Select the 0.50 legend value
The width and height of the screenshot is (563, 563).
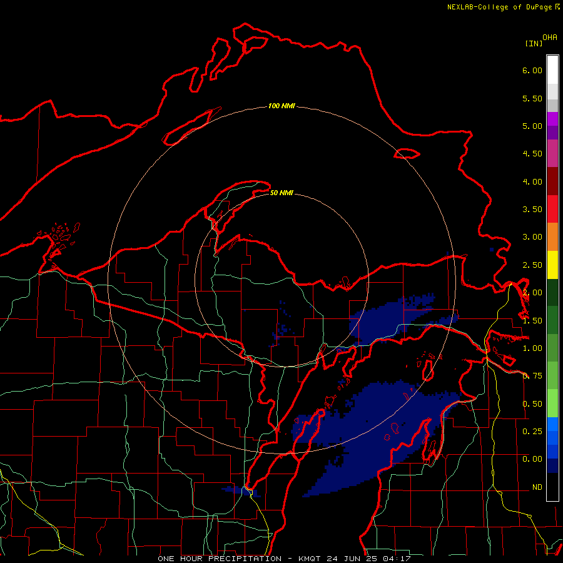[x=532, y=404]
